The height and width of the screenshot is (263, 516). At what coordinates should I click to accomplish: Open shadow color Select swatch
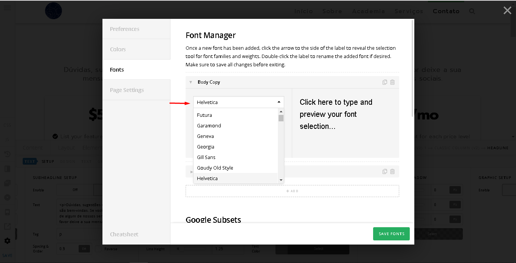439,234
